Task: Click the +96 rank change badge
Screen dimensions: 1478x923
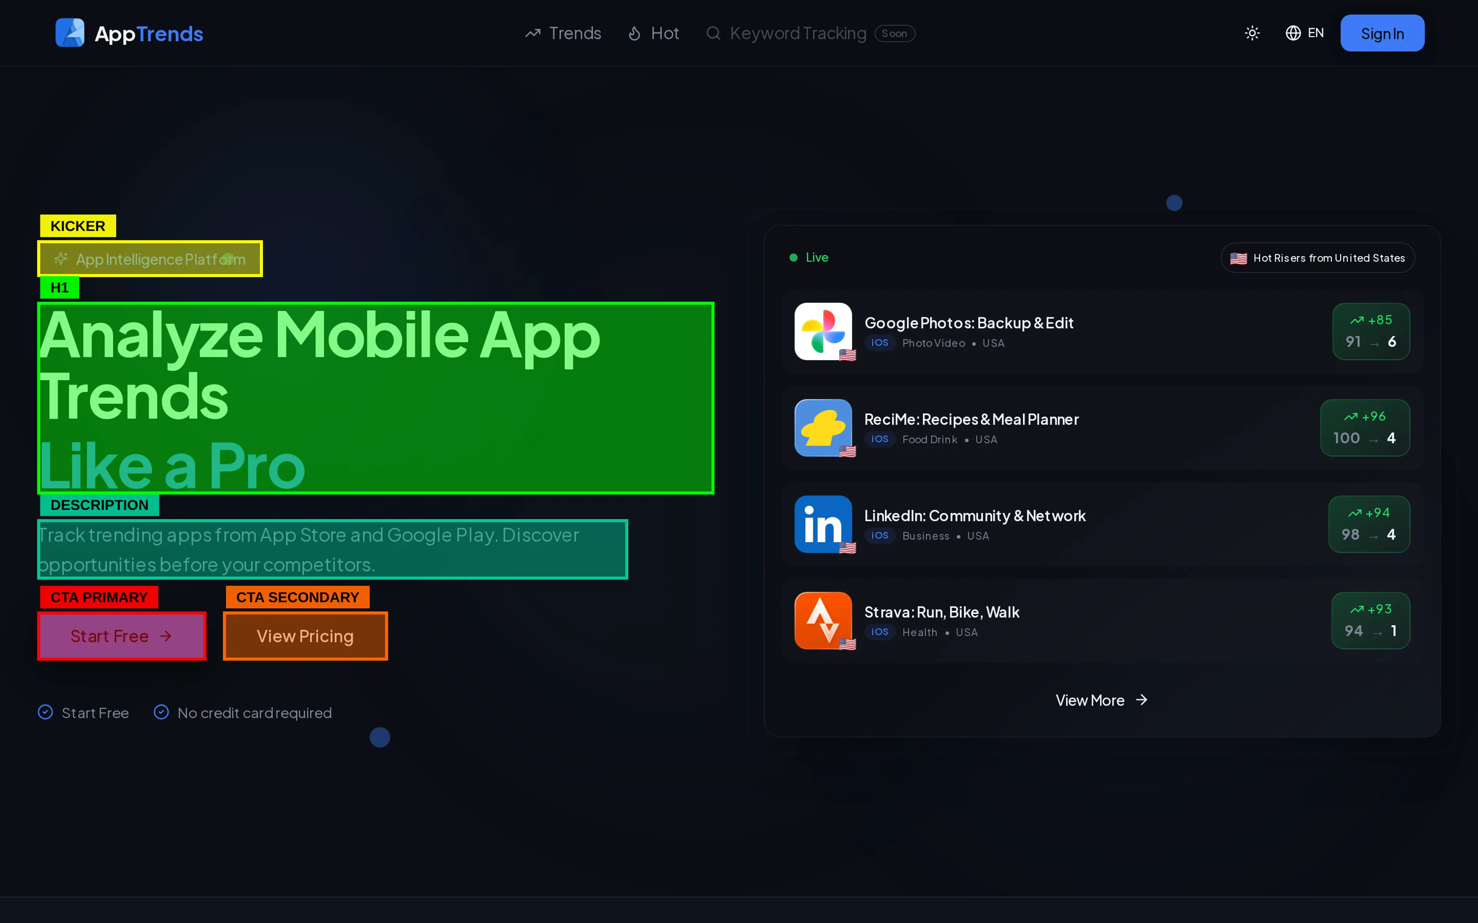Action: pyautogui.click(x=1364, y=428)
